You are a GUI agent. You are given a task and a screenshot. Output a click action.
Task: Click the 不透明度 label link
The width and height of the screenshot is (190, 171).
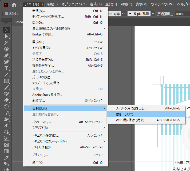165,14
